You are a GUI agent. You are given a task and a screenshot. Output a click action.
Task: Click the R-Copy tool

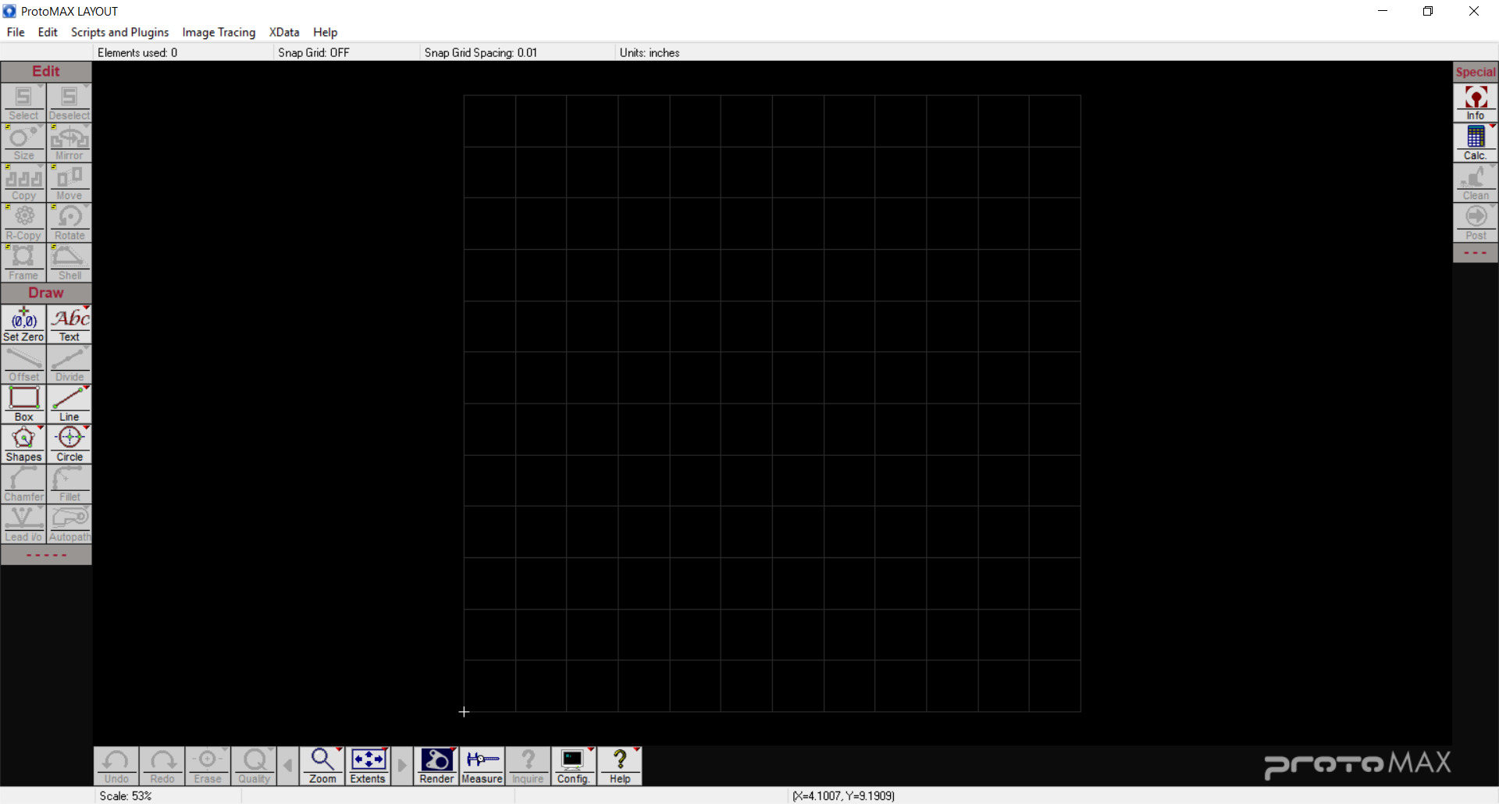pos(23,222)
